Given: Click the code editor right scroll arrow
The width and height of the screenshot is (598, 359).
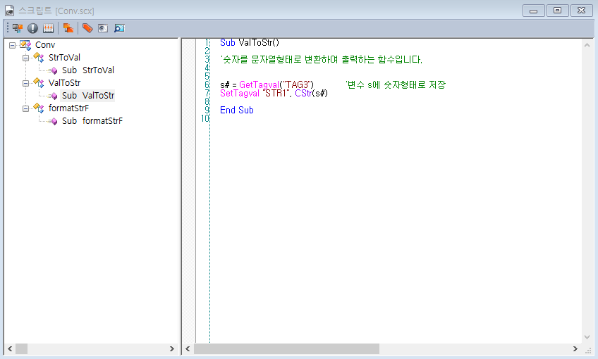Looking at the screenshot, I should 575,348.
